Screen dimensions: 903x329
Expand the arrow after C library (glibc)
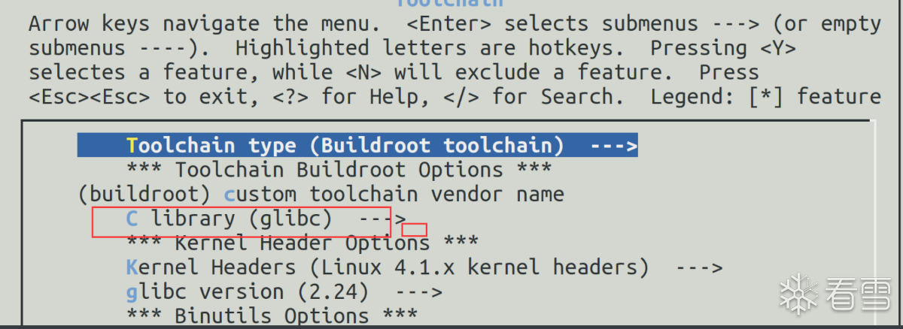382,219
